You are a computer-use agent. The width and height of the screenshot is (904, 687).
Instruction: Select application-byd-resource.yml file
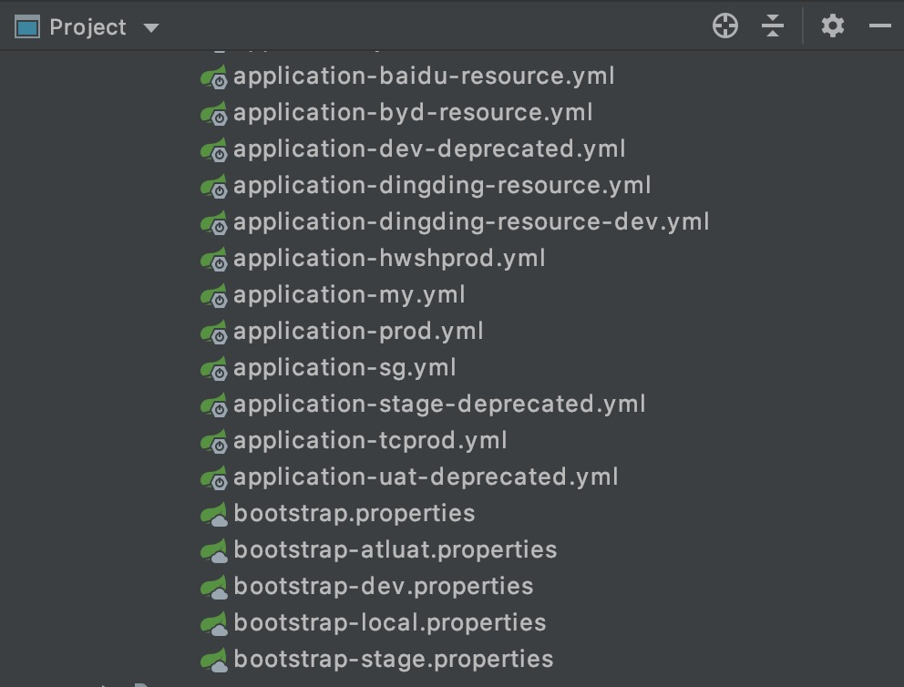pos(413,113)
